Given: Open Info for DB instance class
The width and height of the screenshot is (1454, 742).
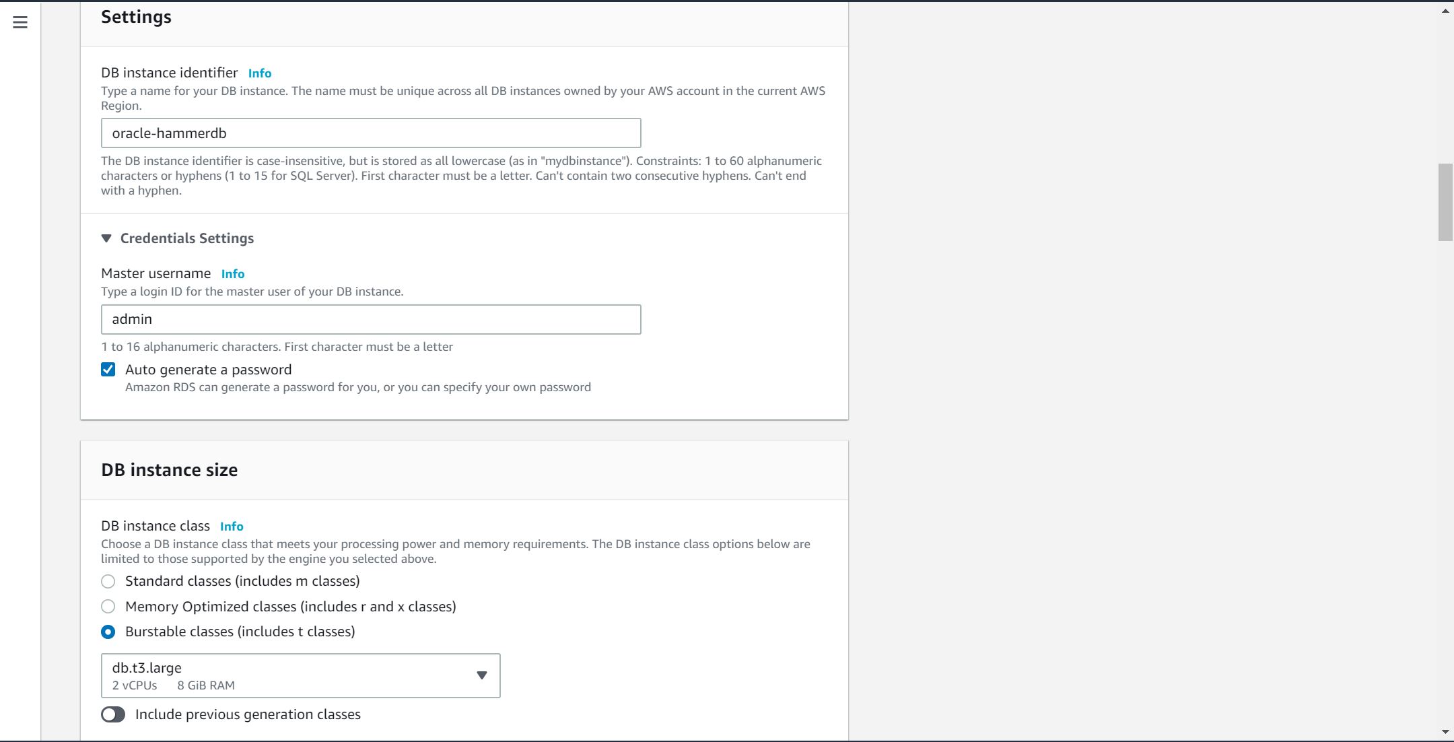Looking at the screenshot, I should click(x=232, y=527).
